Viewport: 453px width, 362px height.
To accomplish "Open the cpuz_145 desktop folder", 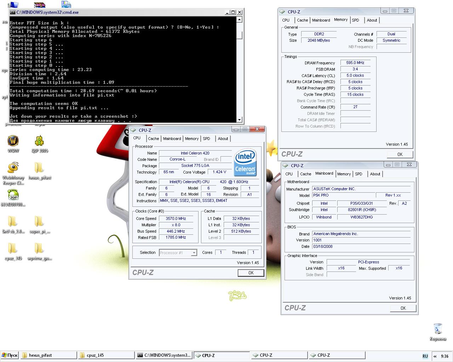I will click(x=13, y=251).
